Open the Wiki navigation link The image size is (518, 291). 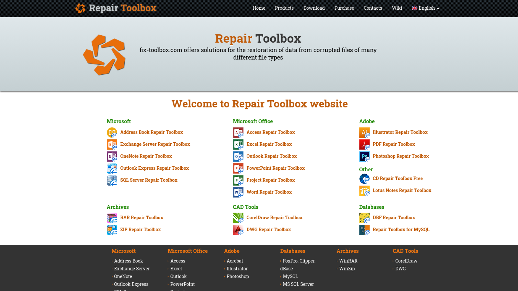(x=397, y=8)
